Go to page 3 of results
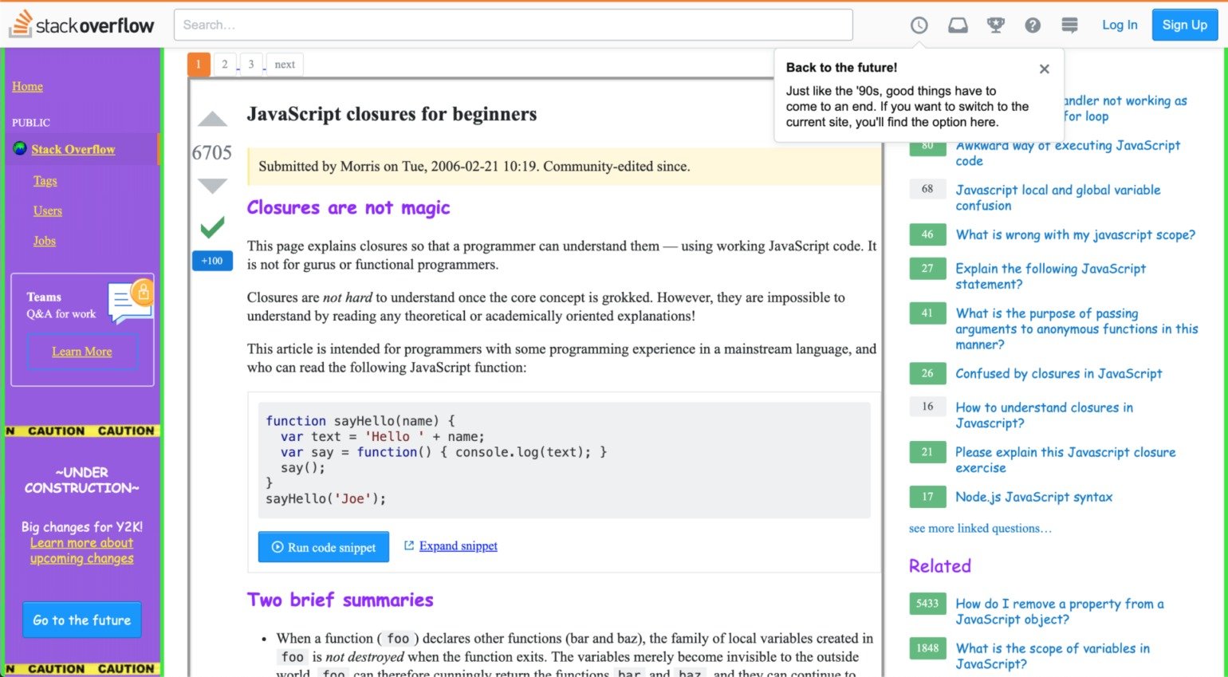This screenshot has width=1228, height=677. (x=251, y=65)
